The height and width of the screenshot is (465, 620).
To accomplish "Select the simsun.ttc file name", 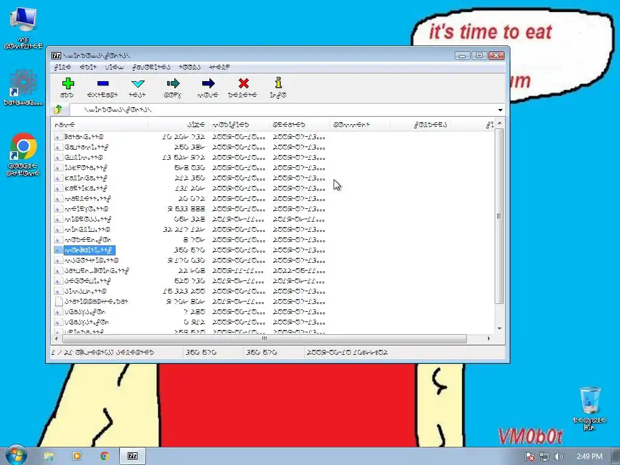I will pos(85,291).
